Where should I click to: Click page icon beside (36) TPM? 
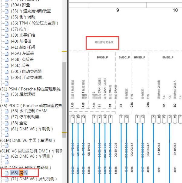pyautogui.click(x=7, y=23)
